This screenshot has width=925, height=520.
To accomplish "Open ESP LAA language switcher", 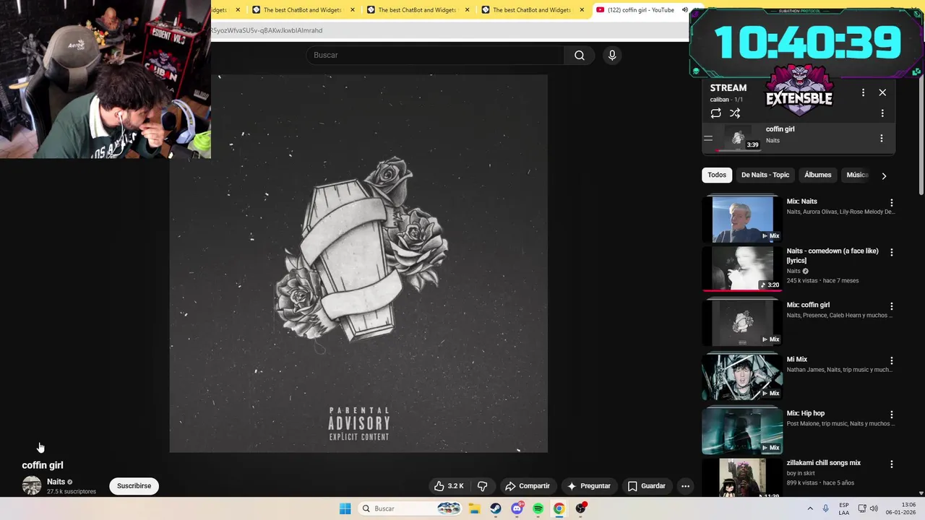I will click(x=844, y=508).
